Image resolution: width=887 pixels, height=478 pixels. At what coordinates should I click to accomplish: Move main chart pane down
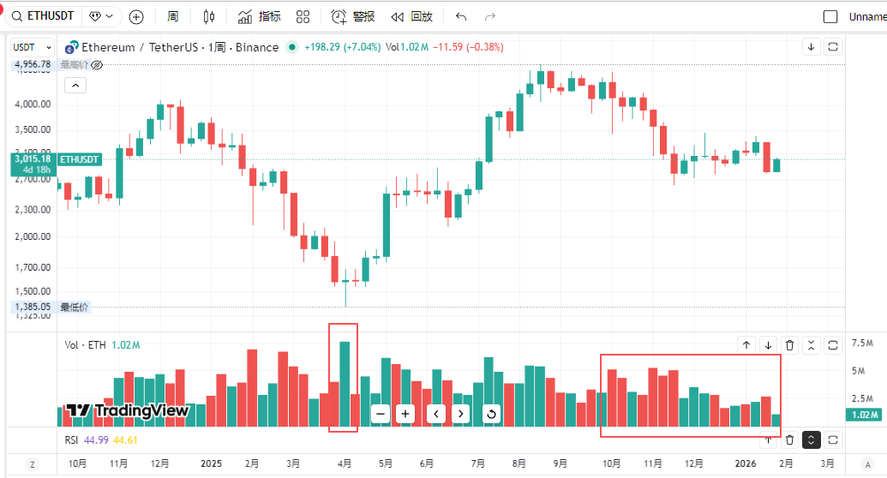pyautogui.click(x=812, y=47)
